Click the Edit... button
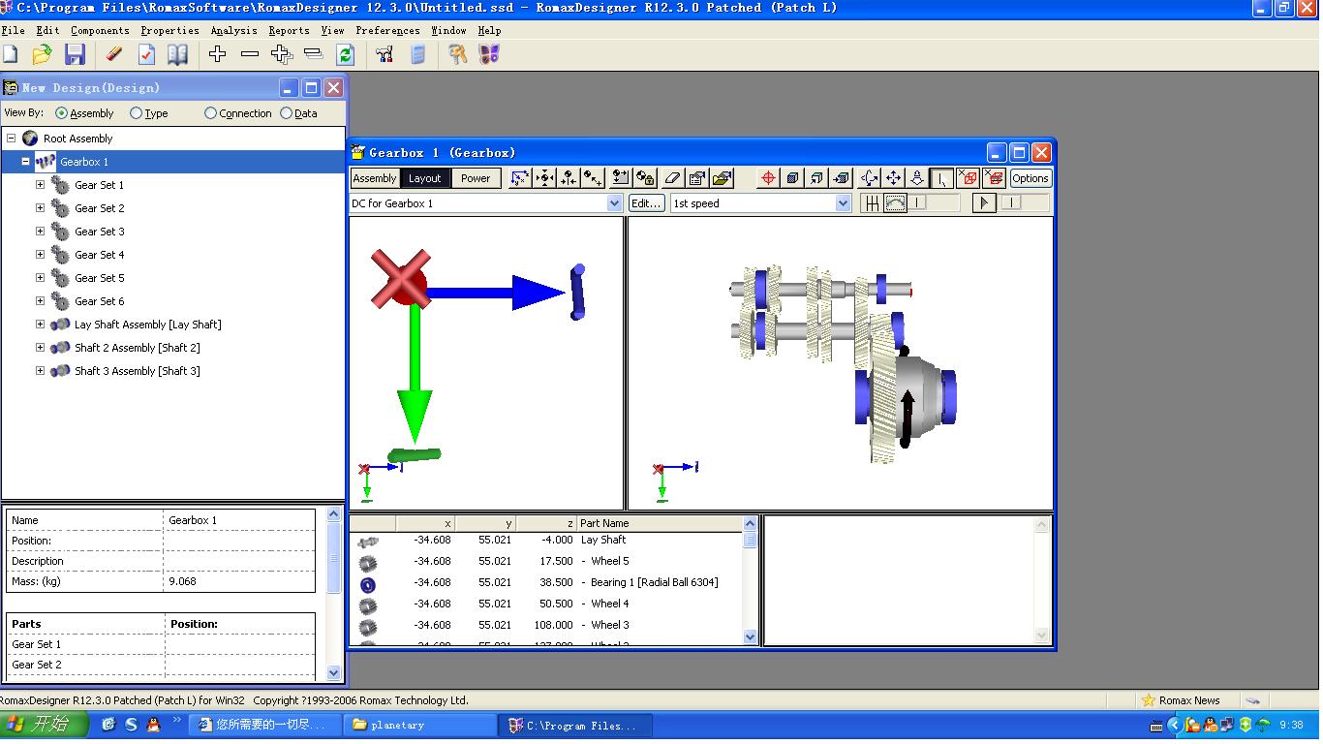The height and width of the screenshot is (744, 1323). (646, 203)
